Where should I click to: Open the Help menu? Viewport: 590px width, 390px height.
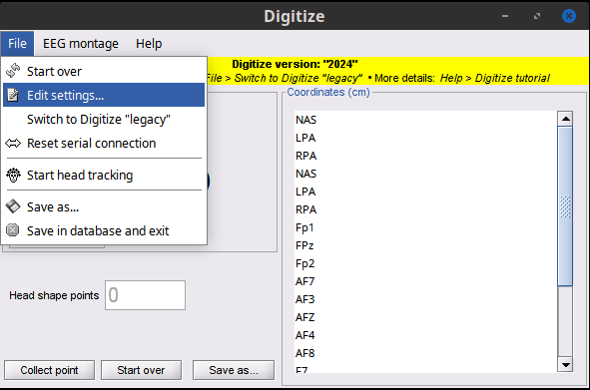click(x=149, y=44)
